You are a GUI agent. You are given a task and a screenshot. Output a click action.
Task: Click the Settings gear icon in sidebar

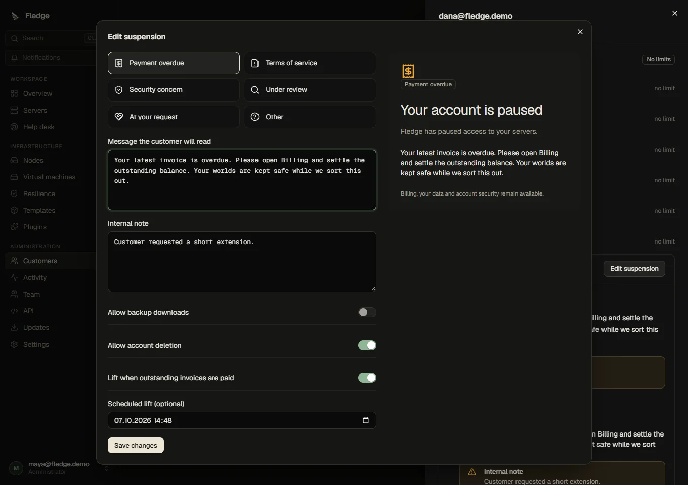click(14, 344)
